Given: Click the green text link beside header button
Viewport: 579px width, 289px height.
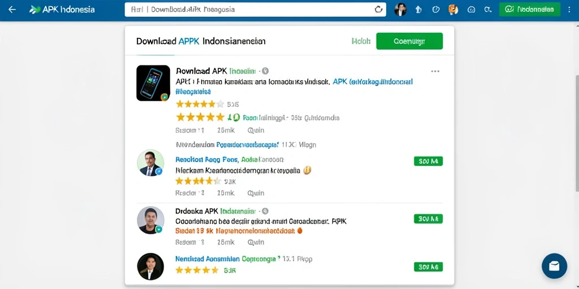Looking at the screenshot, I should click(x=361, y=41).
